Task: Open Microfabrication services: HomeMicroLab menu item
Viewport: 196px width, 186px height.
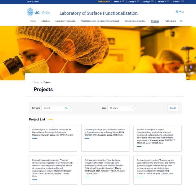Action: [x=100, y=21]
